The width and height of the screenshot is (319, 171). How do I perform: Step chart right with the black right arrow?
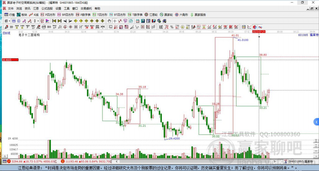tap(70, 21)
